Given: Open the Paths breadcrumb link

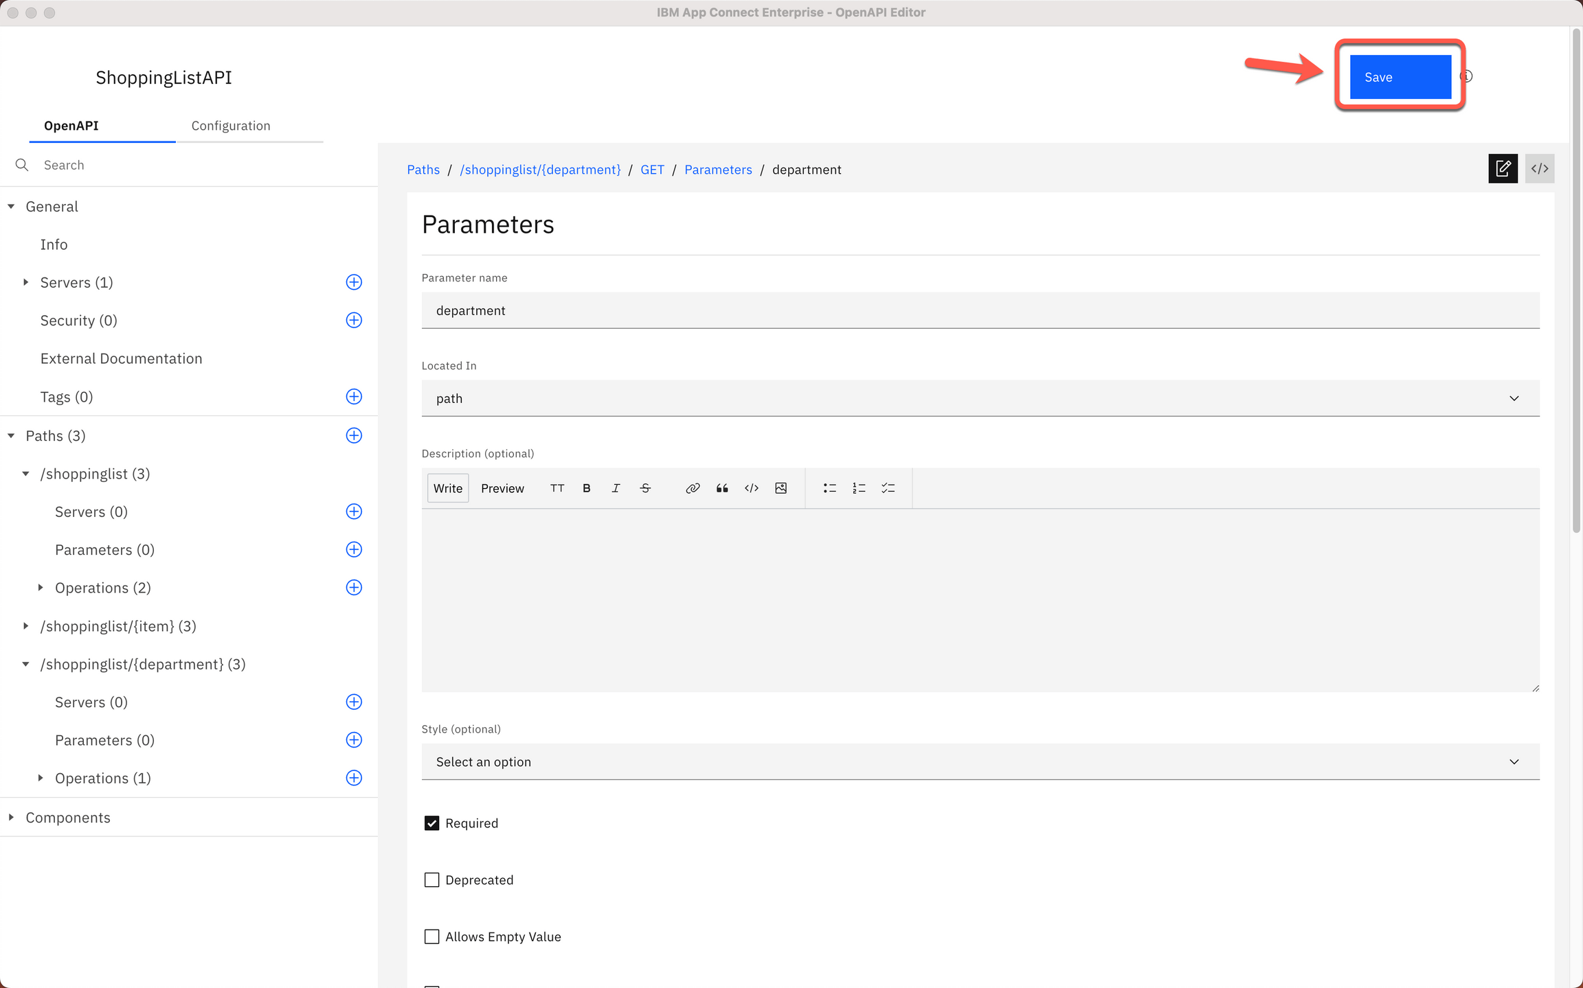Looking at the screenshot, I should tap(423, 170).
